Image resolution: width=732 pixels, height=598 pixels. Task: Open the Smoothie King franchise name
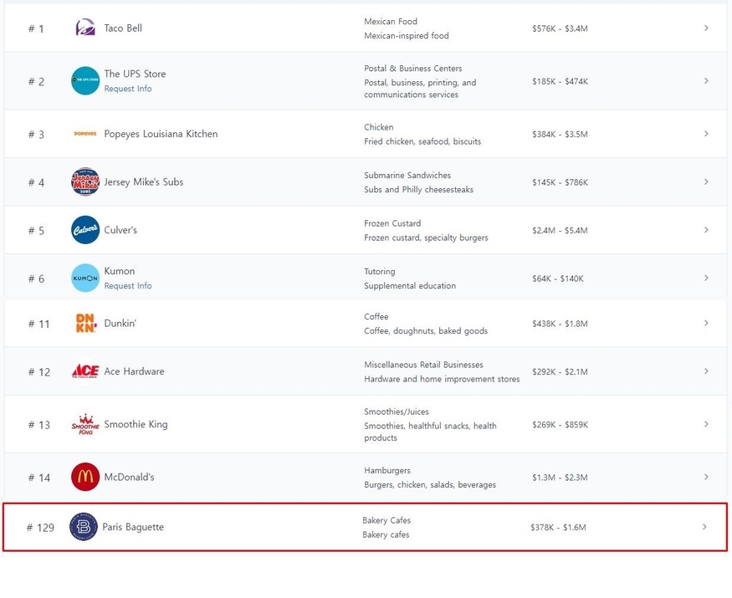point(136,424)
